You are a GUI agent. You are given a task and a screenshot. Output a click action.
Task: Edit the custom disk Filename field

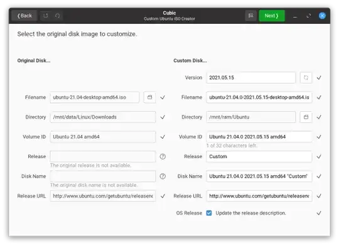tap(259, 97)
